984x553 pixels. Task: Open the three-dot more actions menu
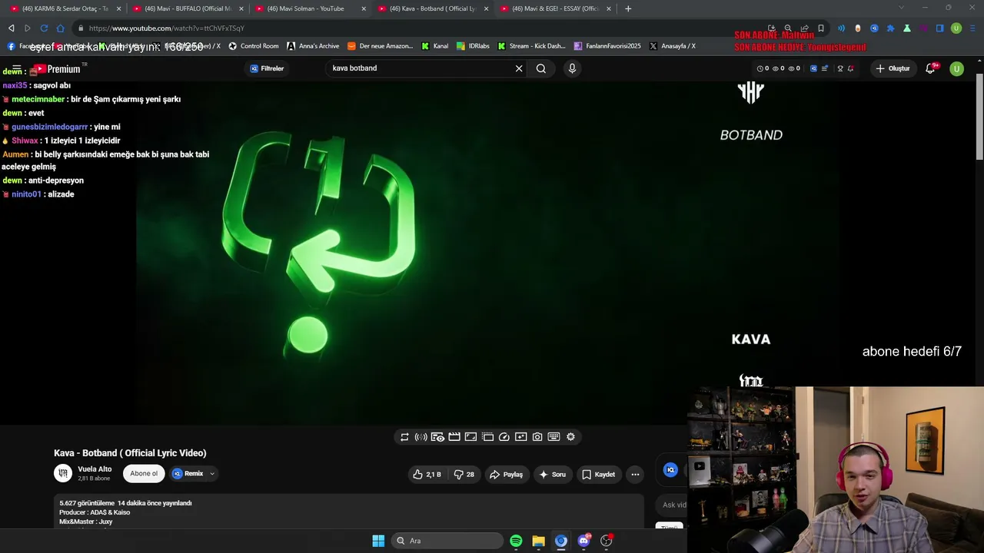click(x=635, y=474)
